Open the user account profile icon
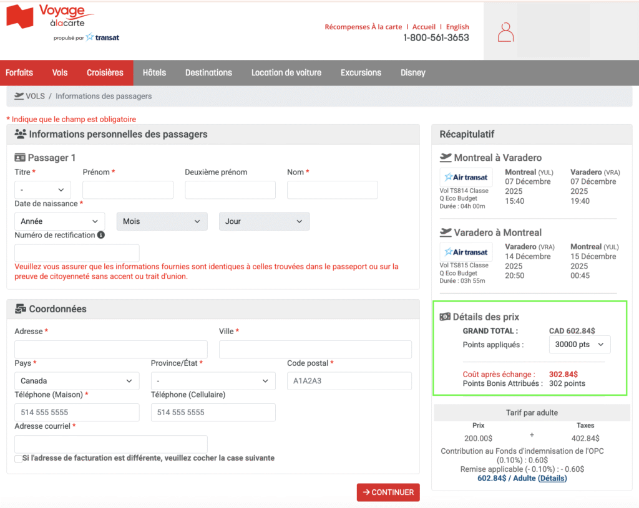This screenshot has height=508, width=639. (x=505, y=32)
